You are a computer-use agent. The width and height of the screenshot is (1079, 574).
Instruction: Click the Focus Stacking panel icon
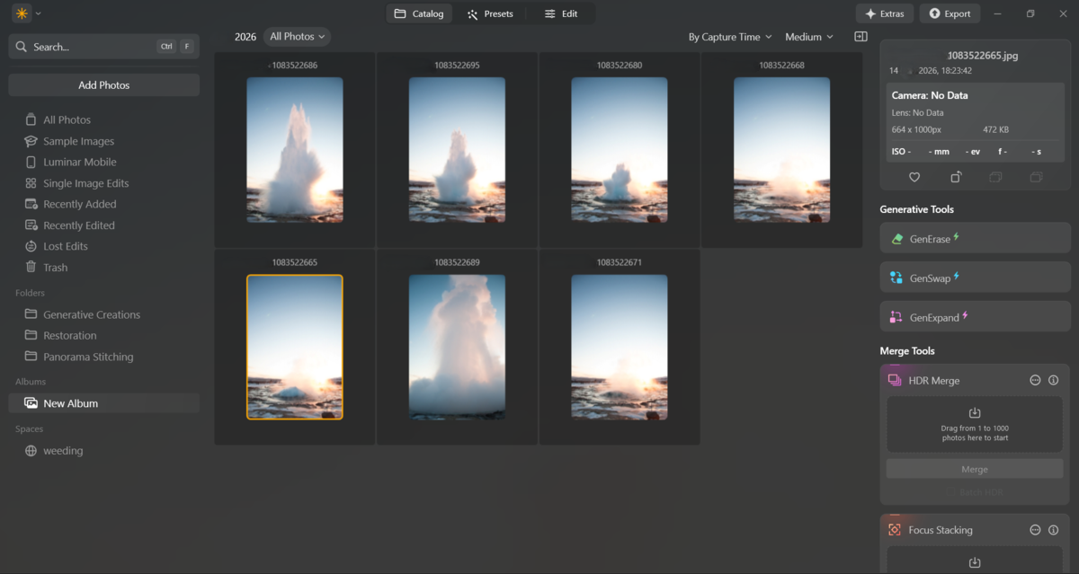[894, 529]
